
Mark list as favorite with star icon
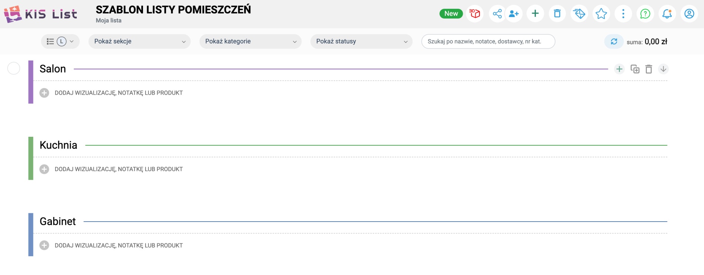[x=601, y=14]
